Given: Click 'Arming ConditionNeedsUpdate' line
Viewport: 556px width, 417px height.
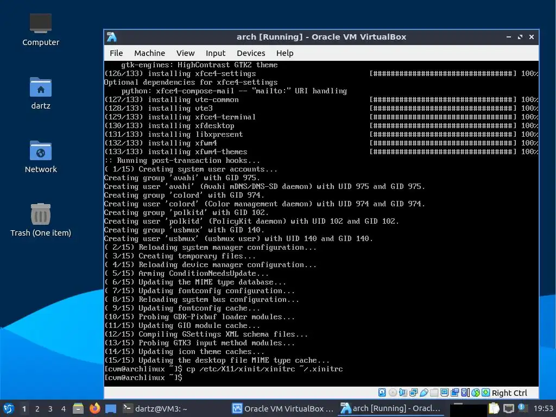Looking at the screenshot, I should (186, 274).
